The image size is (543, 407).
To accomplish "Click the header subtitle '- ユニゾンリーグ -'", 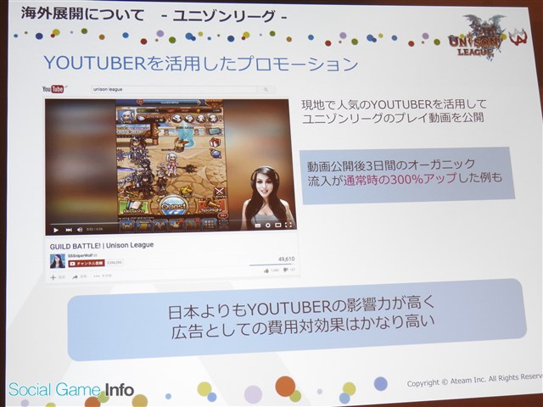I will 225,16.
